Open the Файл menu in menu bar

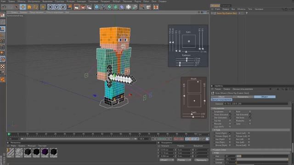tap(3, 1)
